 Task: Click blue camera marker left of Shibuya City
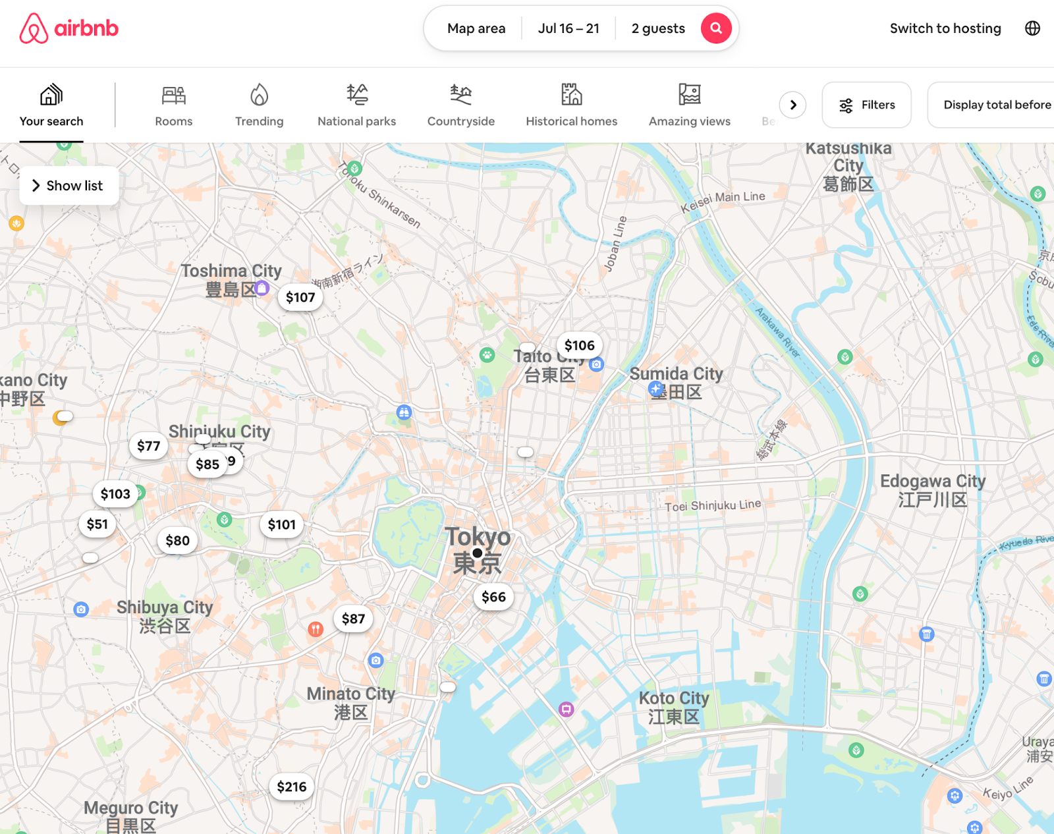point(81,609)
